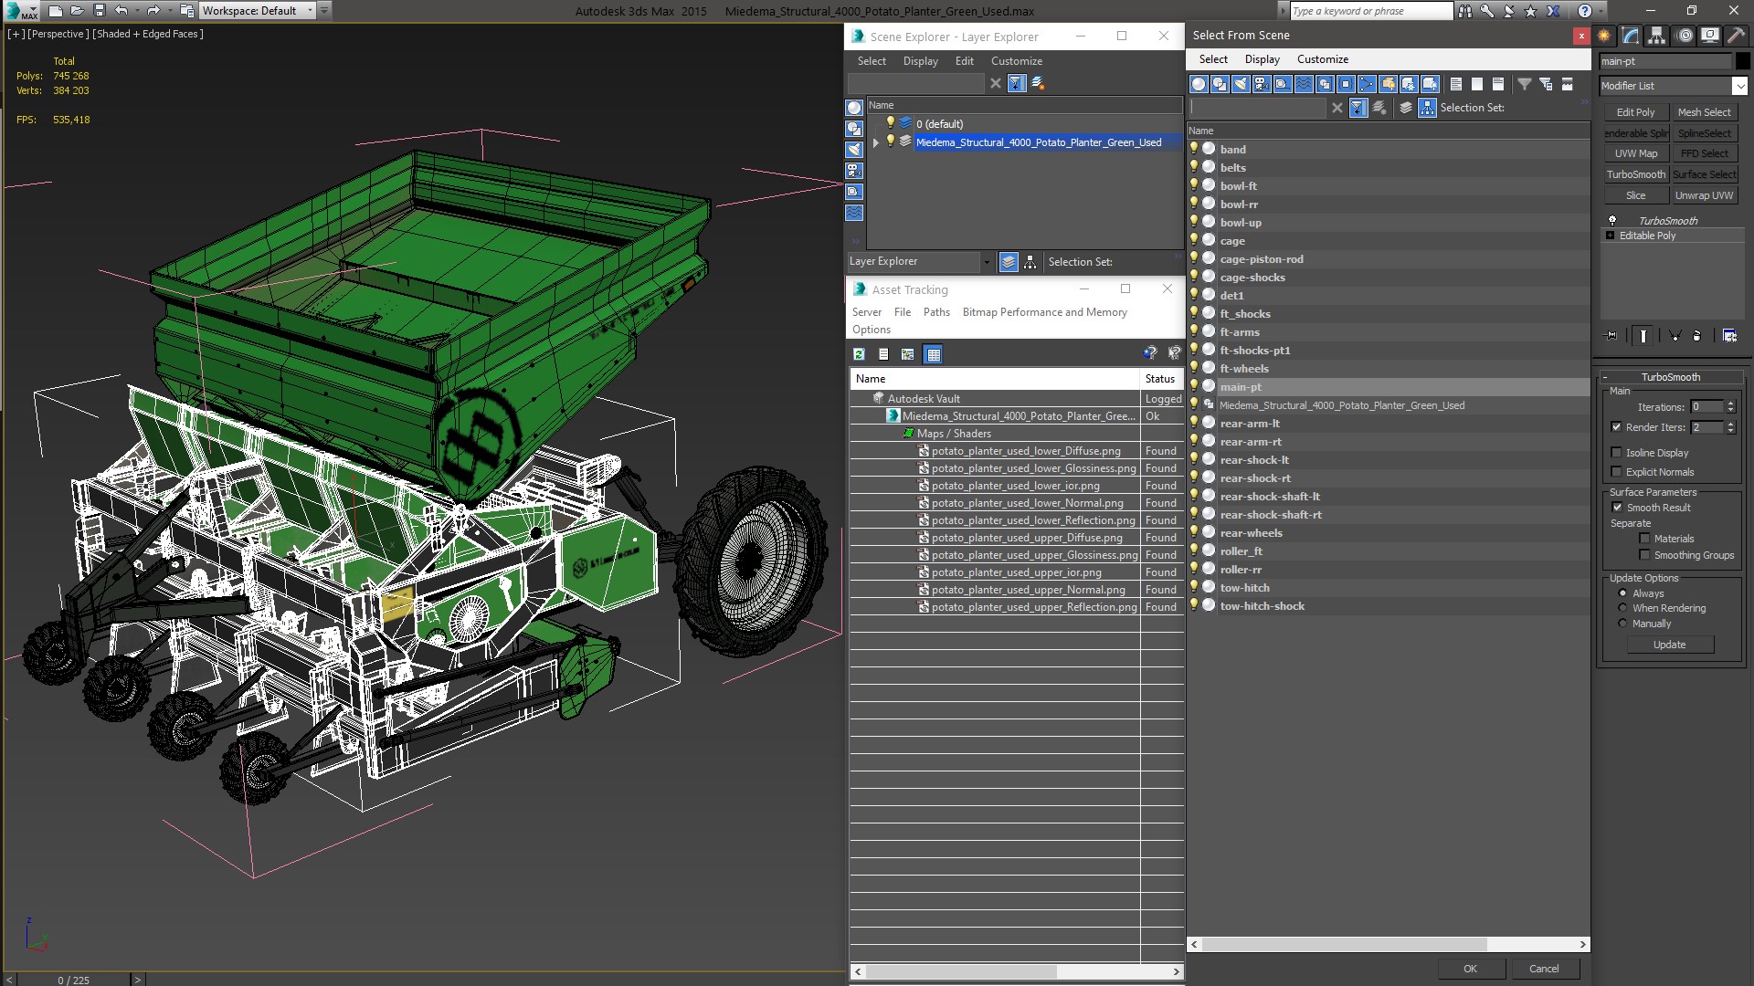This screenshot has width=1754, height=986.
Task: Save the file via floppy disk icon
Action: (x=99, y=11)
